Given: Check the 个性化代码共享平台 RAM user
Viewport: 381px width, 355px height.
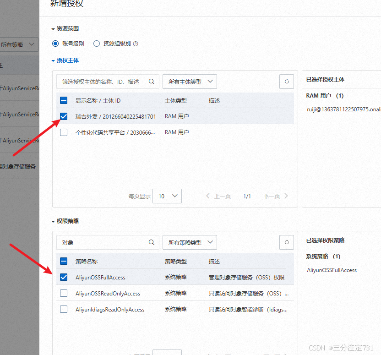Looking at the screenshot, I should [63, 132].
